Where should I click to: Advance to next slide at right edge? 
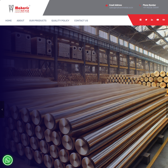tap(167, 109)
